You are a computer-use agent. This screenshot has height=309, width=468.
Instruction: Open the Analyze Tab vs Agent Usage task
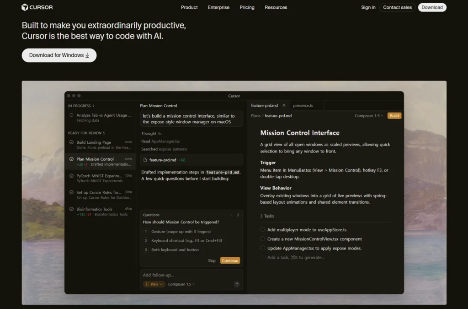point(100,118)
